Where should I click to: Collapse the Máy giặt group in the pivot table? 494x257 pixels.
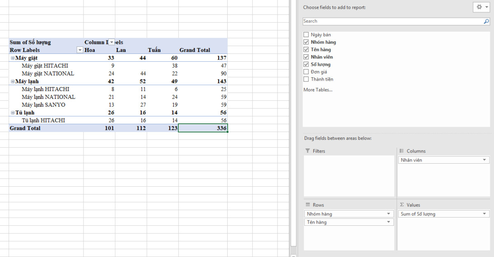[12, 58]
